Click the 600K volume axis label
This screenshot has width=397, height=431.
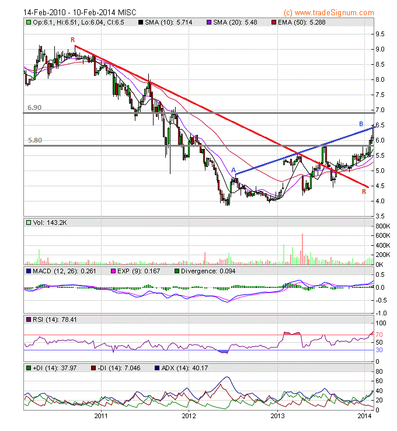tap(383, 235)
